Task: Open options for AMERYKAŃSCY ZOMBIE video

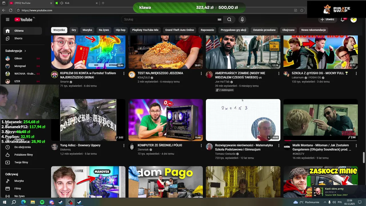Action: click(x=279, y=74)
